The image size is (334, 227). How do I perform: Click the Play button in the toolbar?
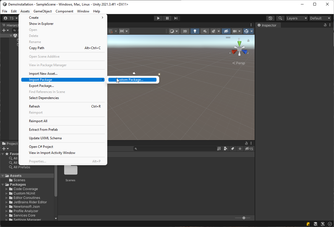[x=158, y=18]
